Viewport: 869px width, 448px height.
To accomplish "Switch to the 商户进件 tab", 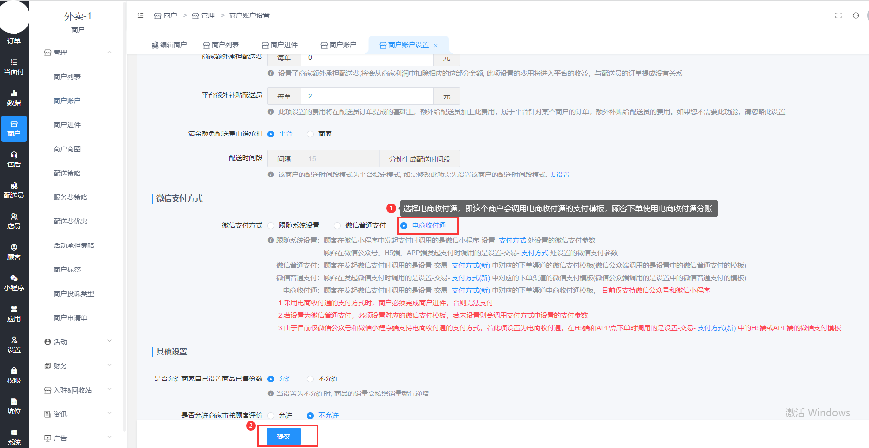I will [280, 45].
